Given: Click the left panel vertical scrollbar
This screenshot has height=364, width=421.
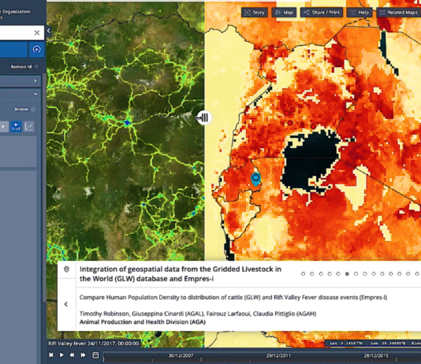Looking at the screenshot, I should click(44, 188).
